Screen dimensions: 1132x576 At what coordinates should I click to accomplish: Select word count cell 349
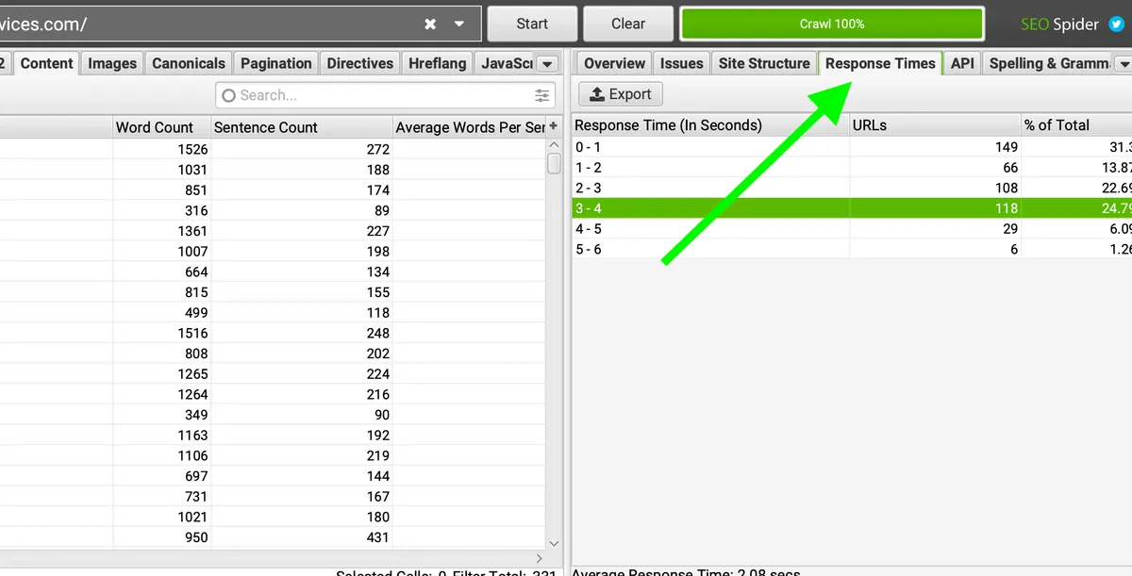[196, 415]
